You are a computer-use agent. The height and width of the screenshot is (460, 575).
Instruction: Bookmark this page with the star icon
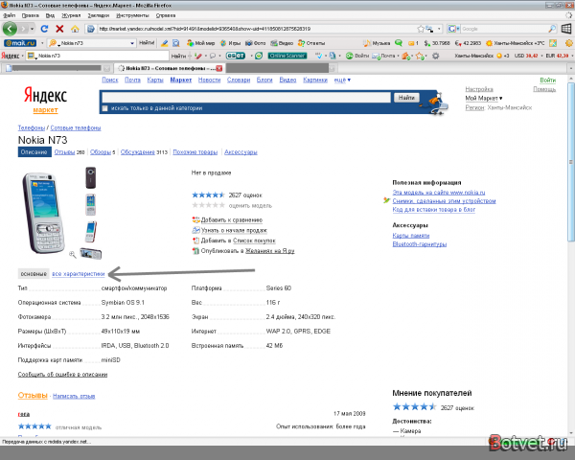click(x=421, y=29)
